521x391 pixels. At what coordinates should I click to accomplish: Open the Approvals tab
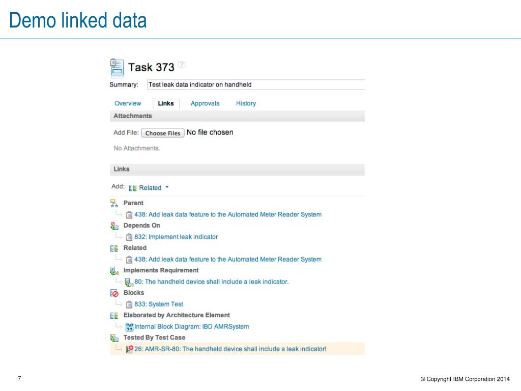point(205,103)
